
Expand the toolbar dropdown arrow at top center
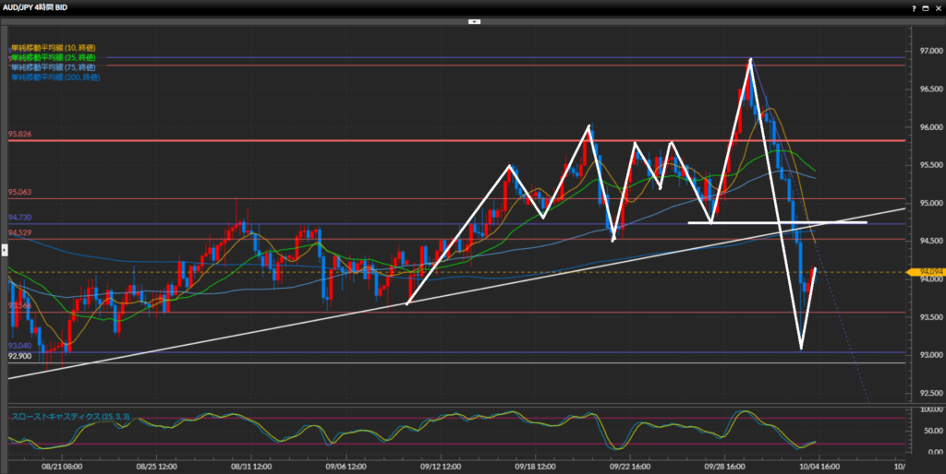(472, 20)
